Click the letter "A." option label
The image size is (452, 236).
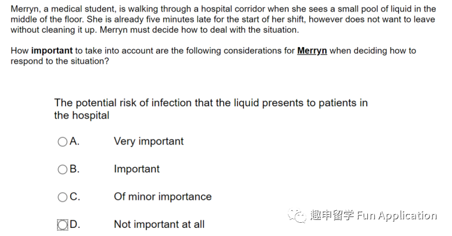74,141
